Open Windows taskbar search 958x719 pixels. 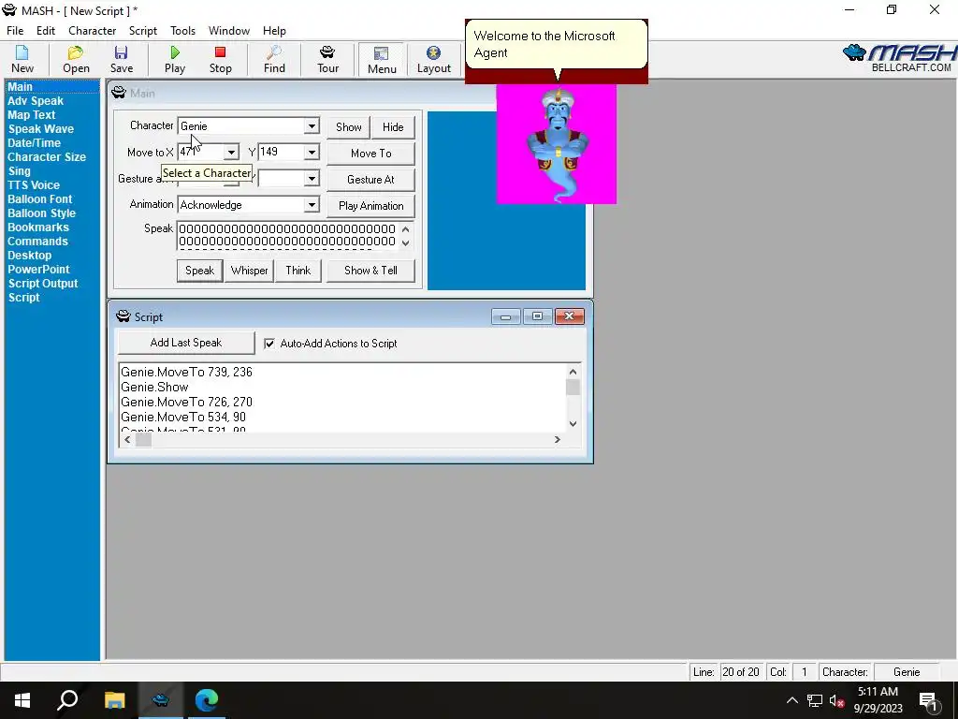[67, 700]
